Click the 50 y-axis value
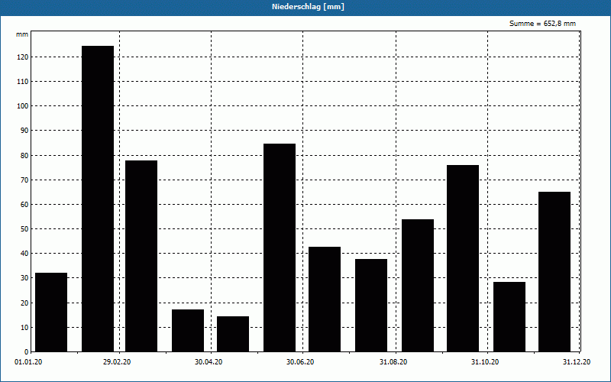This screenshot has height=382, width=611. pyautogui.click(x=24, y=228)
